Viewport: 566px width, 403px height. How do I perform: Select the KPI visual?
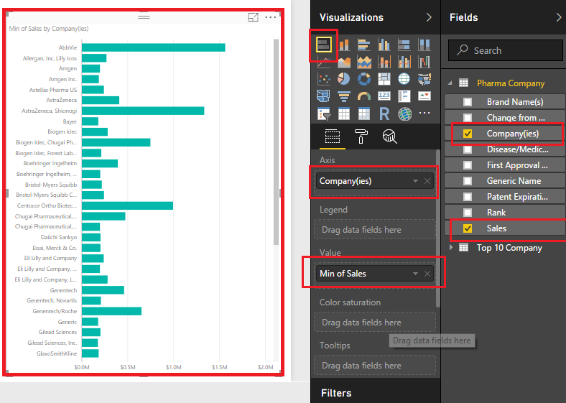[x=424, y=96]
